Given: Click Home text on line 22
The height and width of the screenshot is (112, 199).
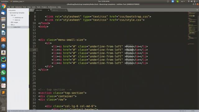Looking at the screenshot, I should [x=129, y=63].
